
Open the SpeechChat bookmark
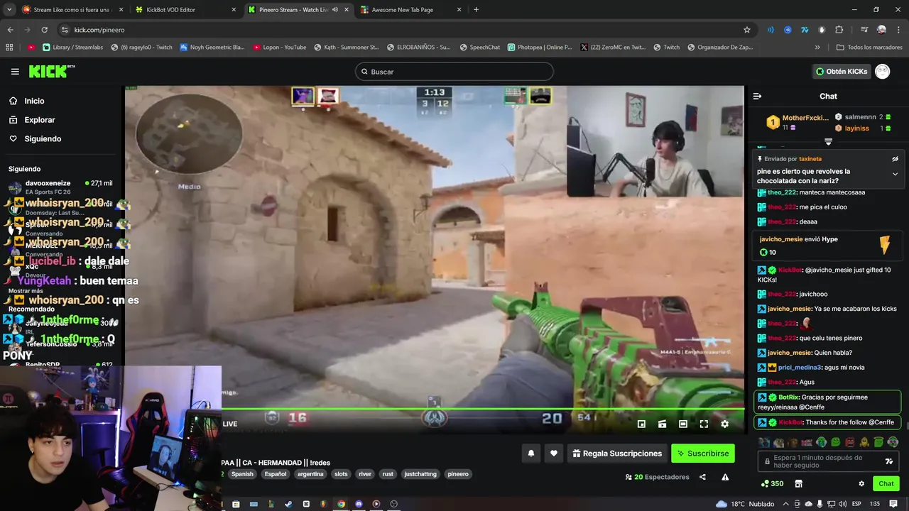point(479,48)
